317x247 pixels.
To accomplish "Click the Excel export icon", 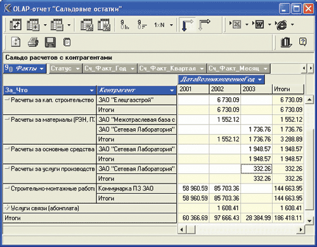I will (x=235, y=25).
